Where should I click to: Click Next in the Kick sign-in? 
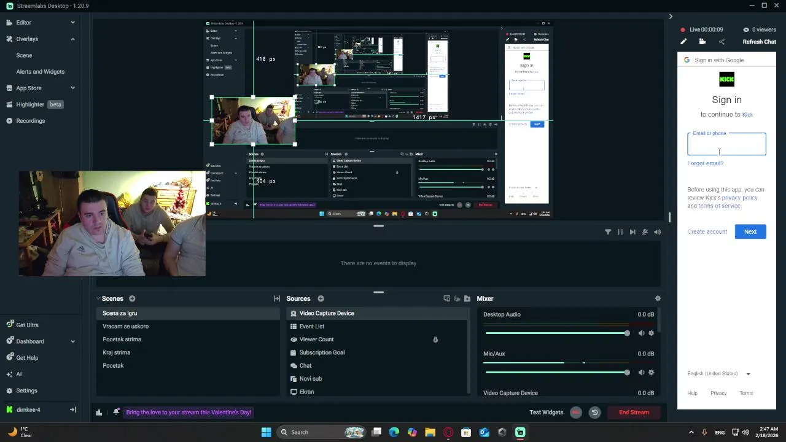pos(750,231)
